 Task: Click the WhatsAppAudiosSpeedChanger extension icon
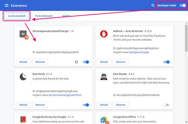click(x=24, y=35)
